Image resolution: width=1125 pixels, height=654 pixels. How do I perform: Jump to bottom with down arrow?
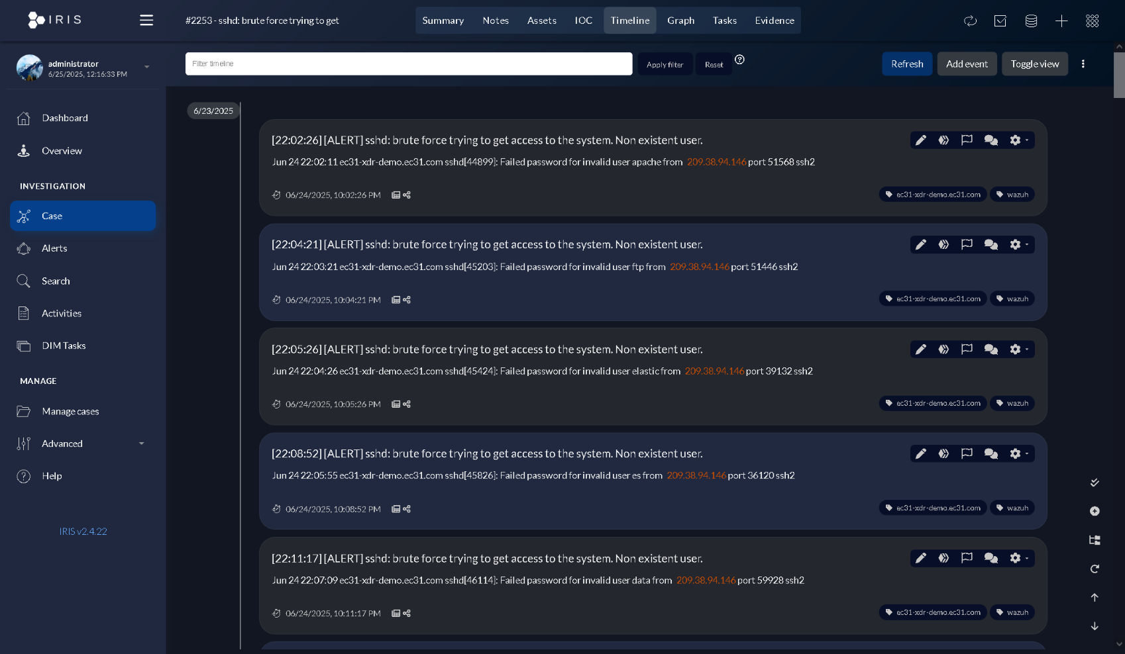point(1095,626)
